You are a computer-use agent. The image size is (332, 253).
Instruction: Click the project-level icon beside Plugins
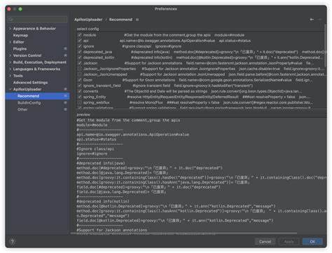65,49
